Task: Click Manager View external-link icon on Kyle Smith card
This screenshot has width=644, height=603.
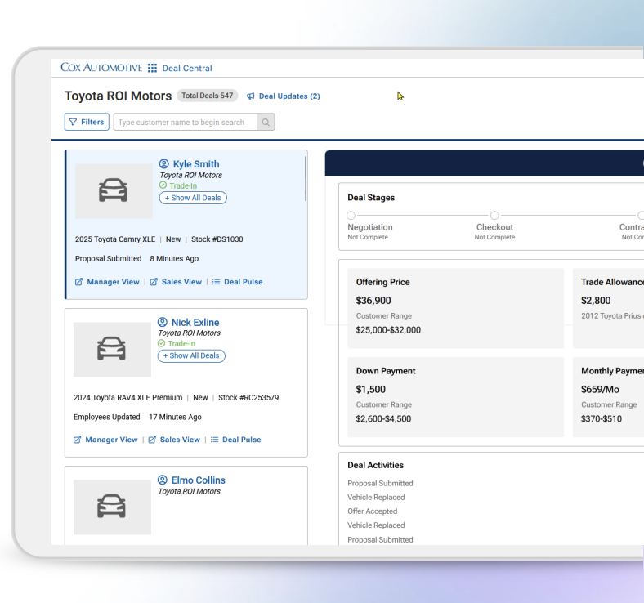Action: pos(78,282)
